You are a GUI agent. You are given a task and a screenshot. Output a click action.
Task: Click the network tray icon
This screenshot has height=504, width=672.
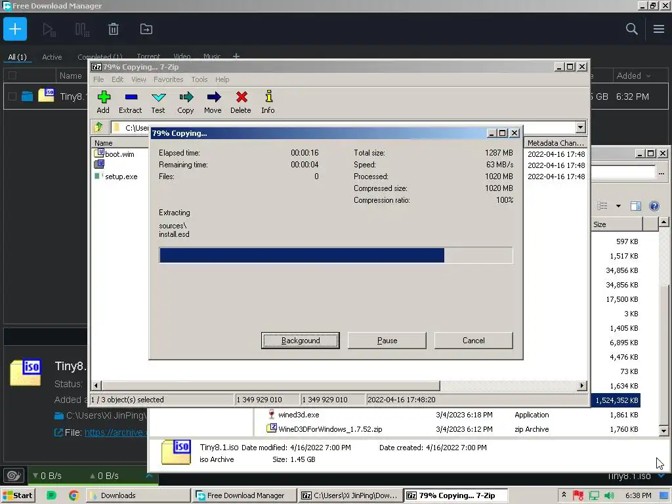[594, 495]
